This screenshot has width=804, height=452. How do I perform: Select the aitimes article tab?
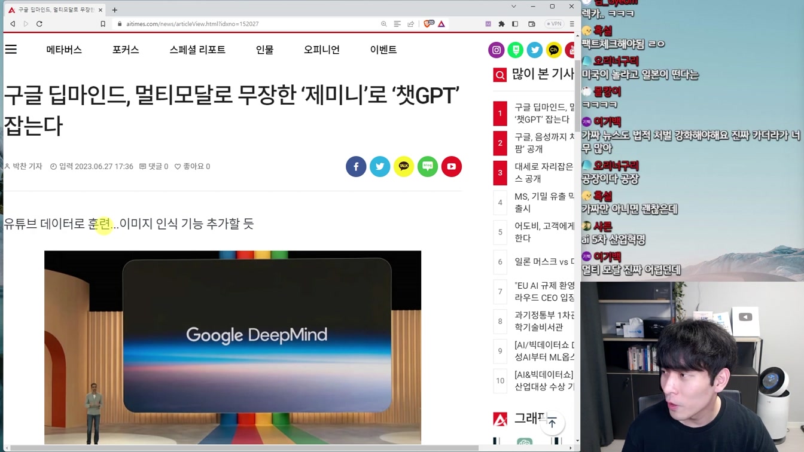pyautogui.click(x=55, y=10)
